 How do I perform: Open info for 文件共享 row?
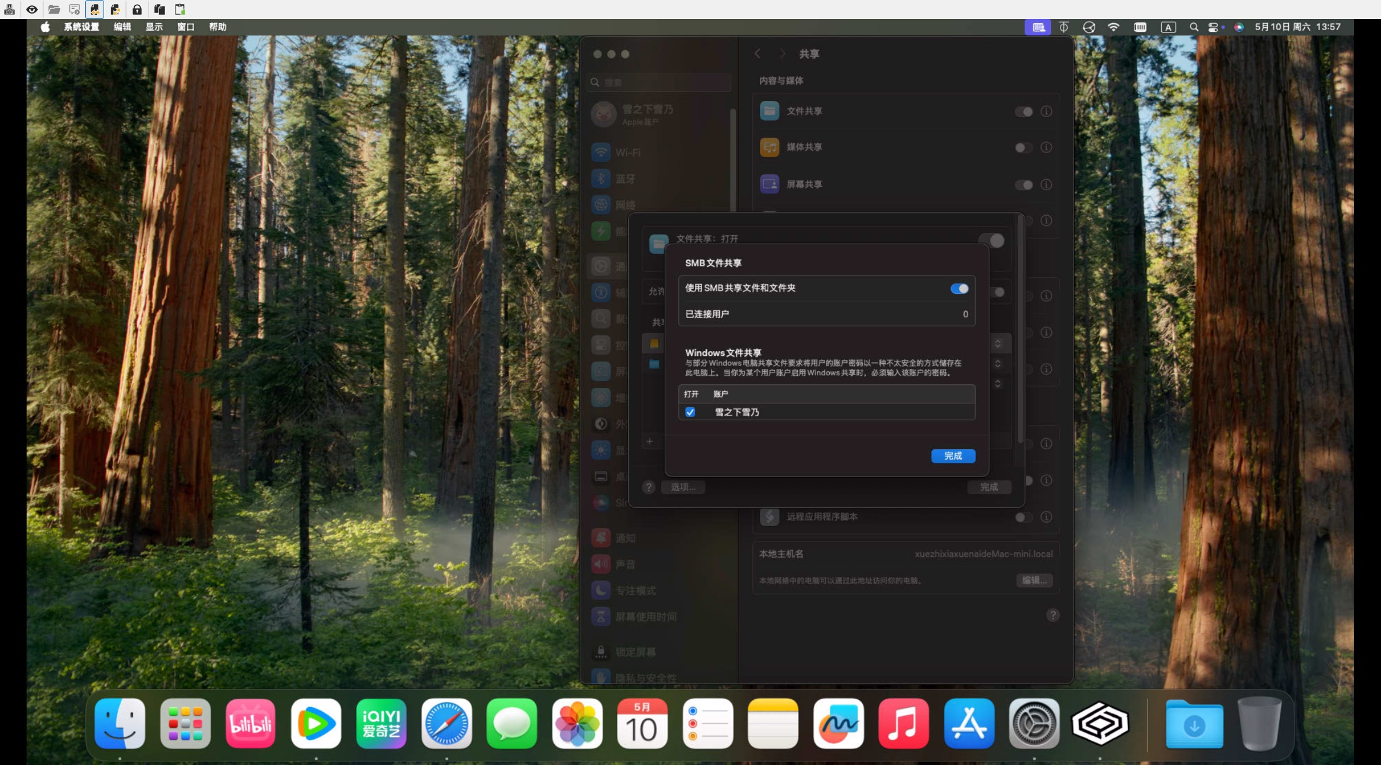coord(1046,112)
